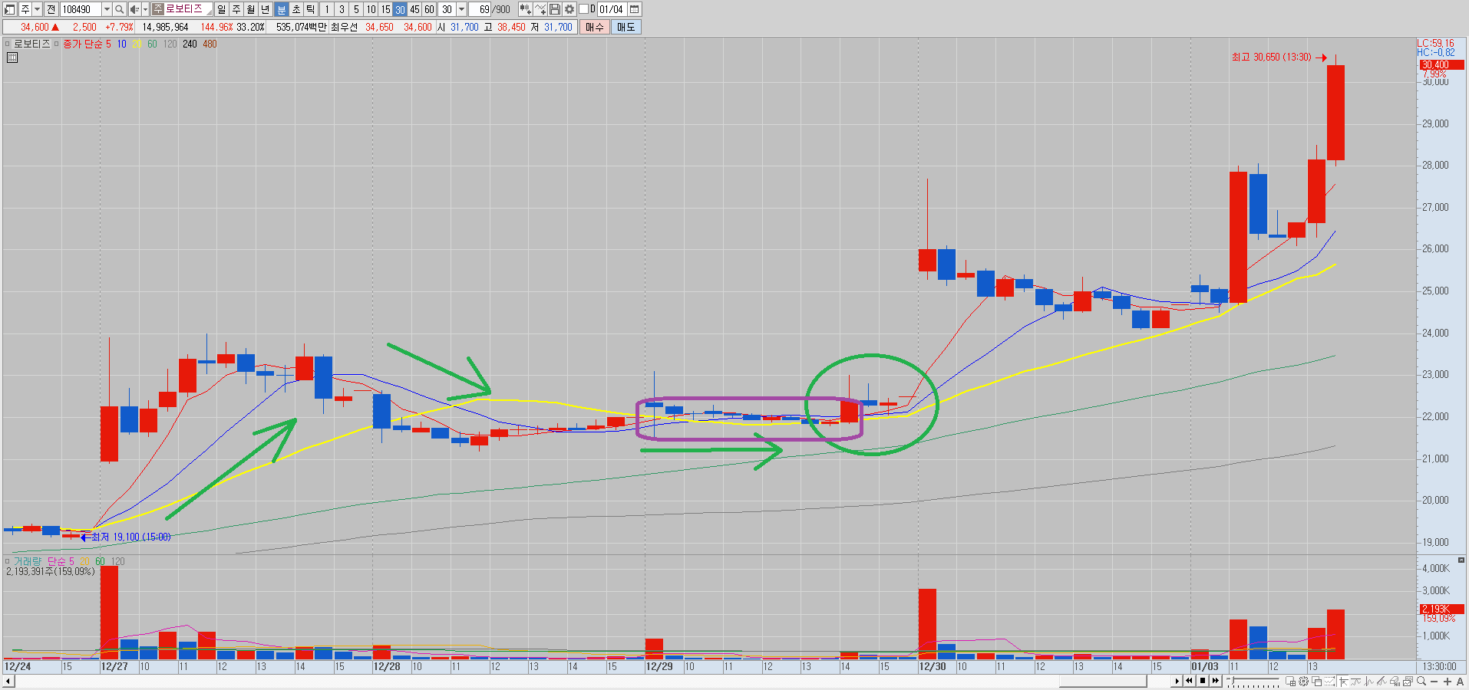The width and height of the screenshot is (1469, 690).
Task: Expand the dropdown arrow next to speaker icon
Action: point(145,9)
